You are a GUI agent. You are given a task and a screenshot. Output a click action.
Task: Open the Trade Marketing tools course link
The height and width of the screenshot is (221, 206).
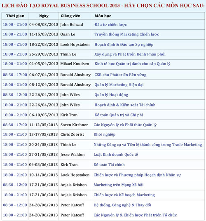[148, 145]
